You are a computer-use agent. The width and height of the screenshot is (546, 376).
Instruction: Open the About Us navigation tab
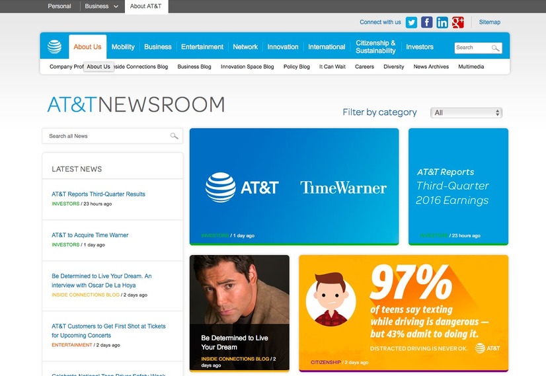pos(87,47)
